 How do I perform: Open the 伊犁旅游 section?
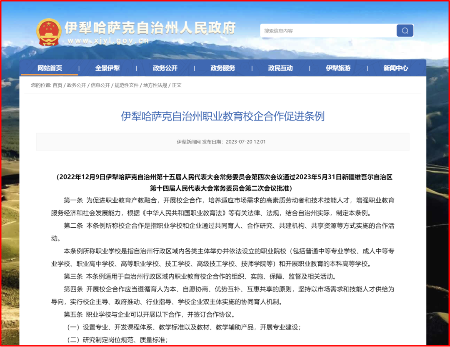click(338, 68)
